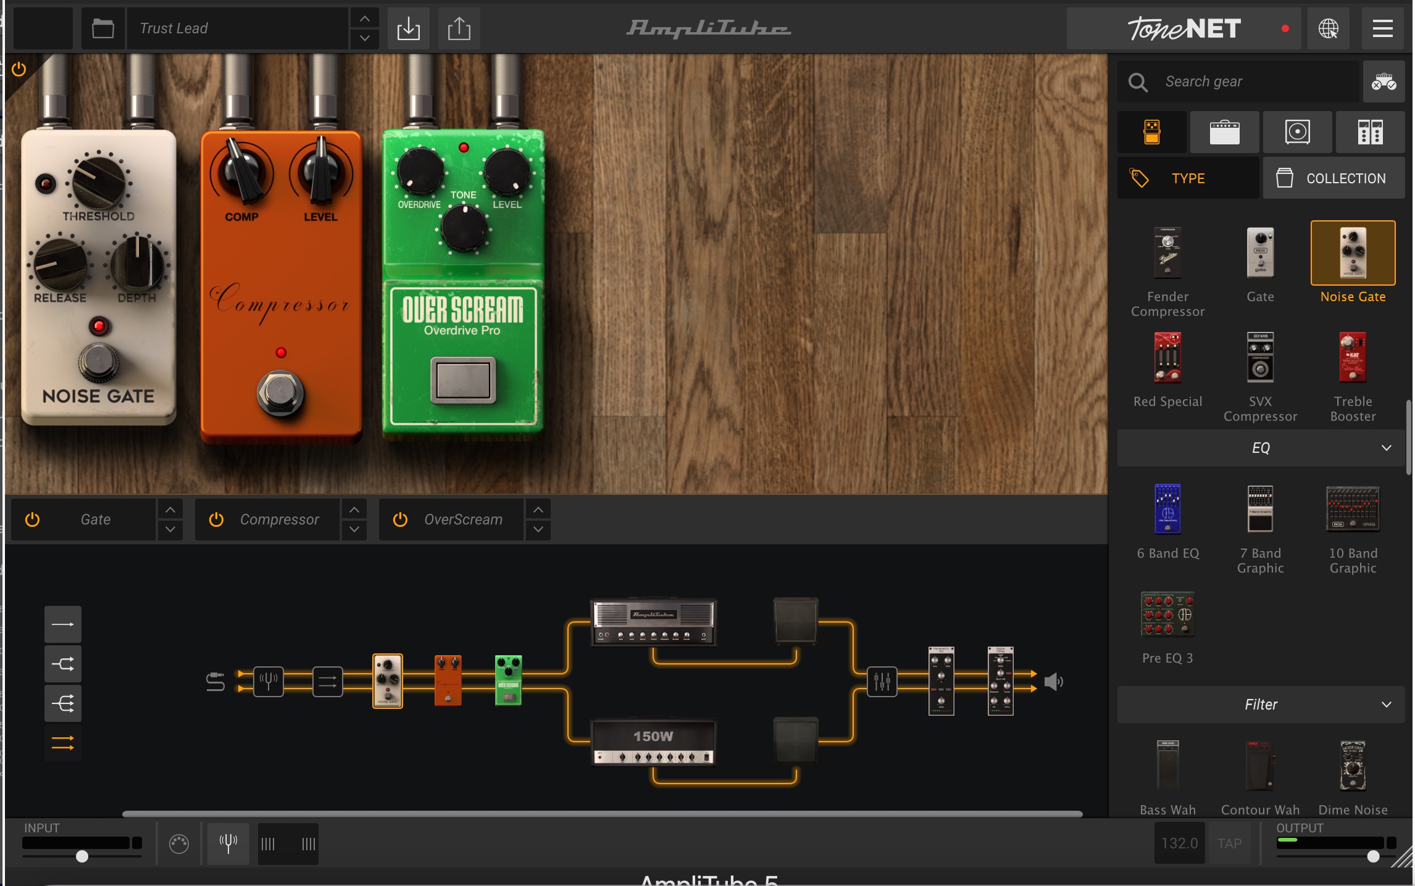Select the single serial chain routing icon

(x=63, y=624)
